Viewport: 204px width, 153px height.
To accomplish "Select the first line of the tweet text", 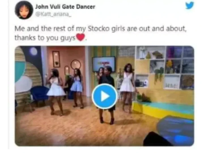I will (100, 29).
